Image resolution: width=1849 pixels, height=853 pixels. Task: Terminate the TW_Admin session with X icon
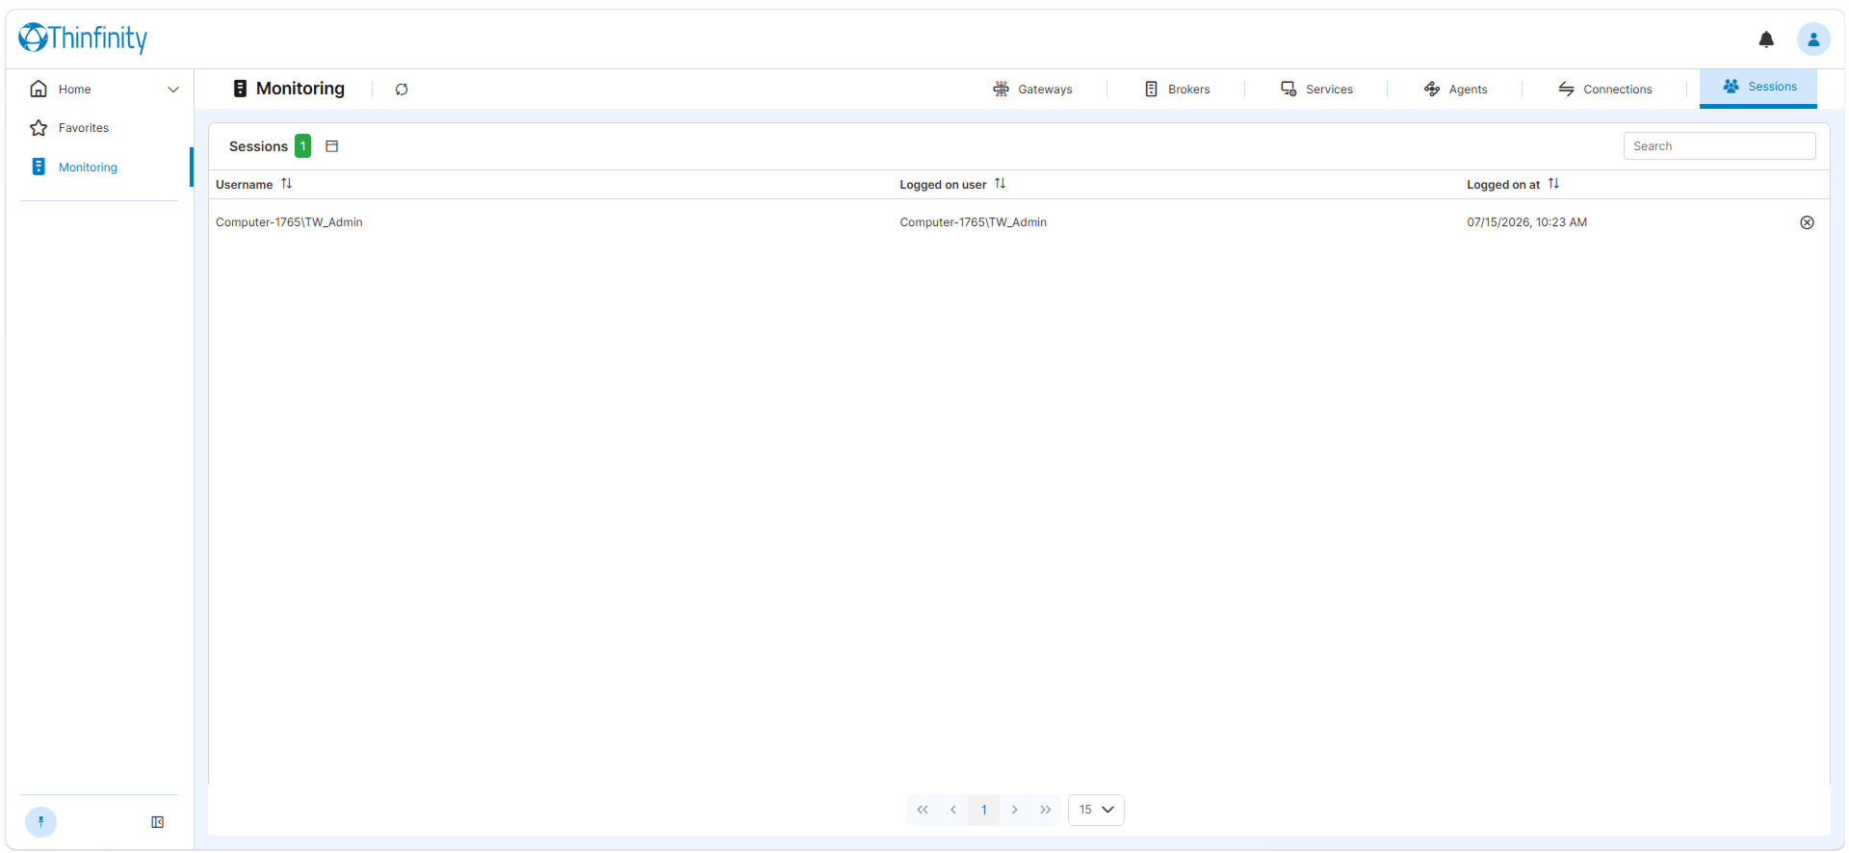click(1807, 222)
